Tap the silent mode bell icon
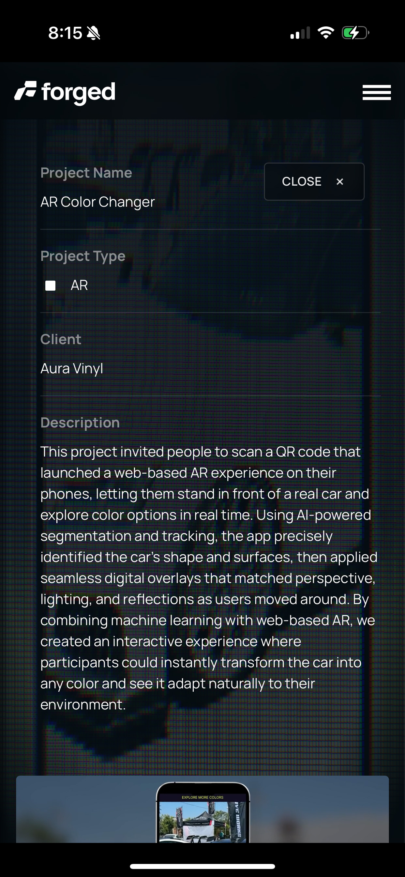The image size is (405, 877). click(x=94, y=33)
